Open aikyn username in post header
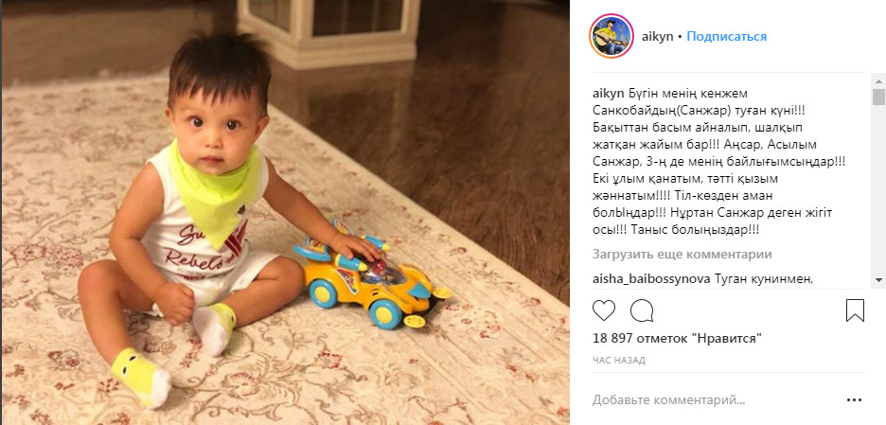The height and width of the screenshot is (425, 886). 658,36
